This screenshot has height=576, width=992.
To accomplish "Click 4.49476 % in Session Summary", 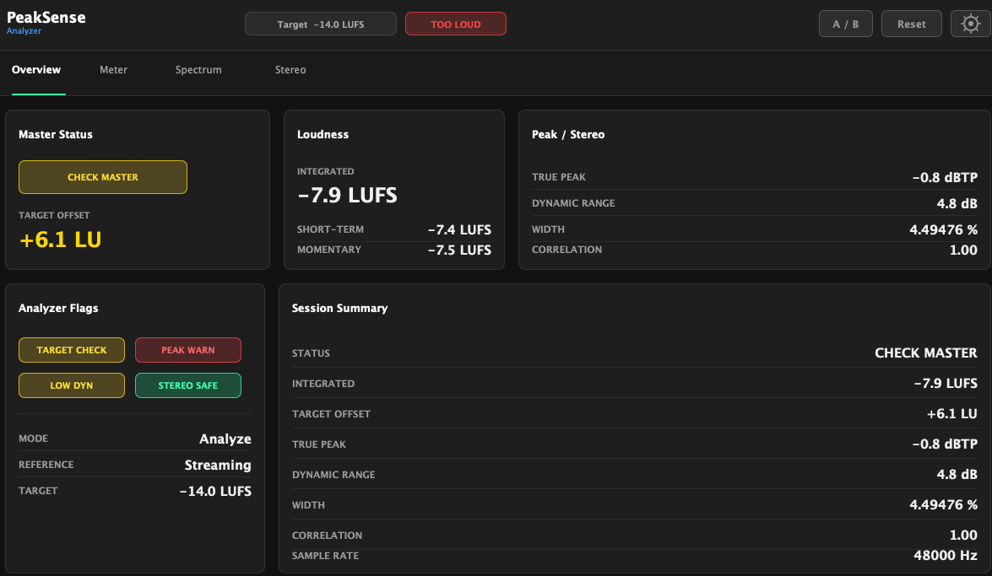I will pyautogui.click(x=943, y=504).
